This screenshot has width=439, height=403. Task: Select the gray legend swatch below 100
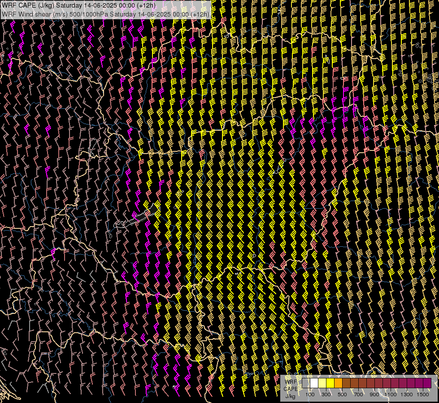point(306,383)
